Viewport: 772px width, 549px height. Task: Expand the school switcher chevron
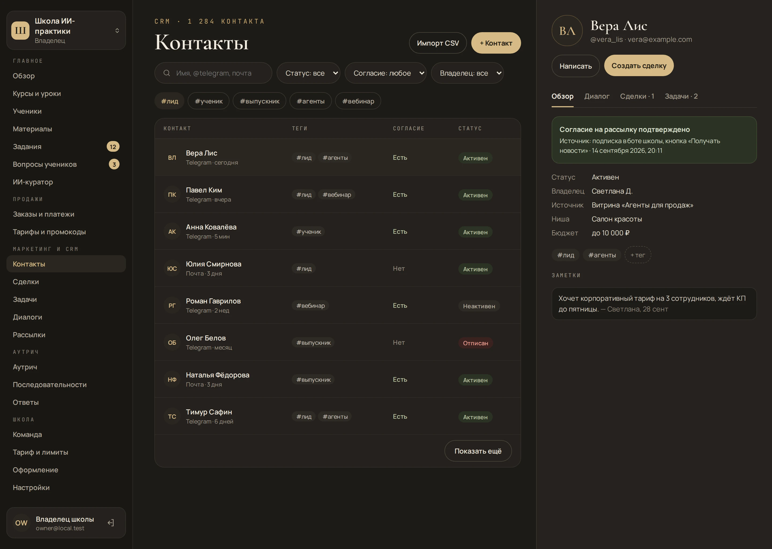click(117, 30)
